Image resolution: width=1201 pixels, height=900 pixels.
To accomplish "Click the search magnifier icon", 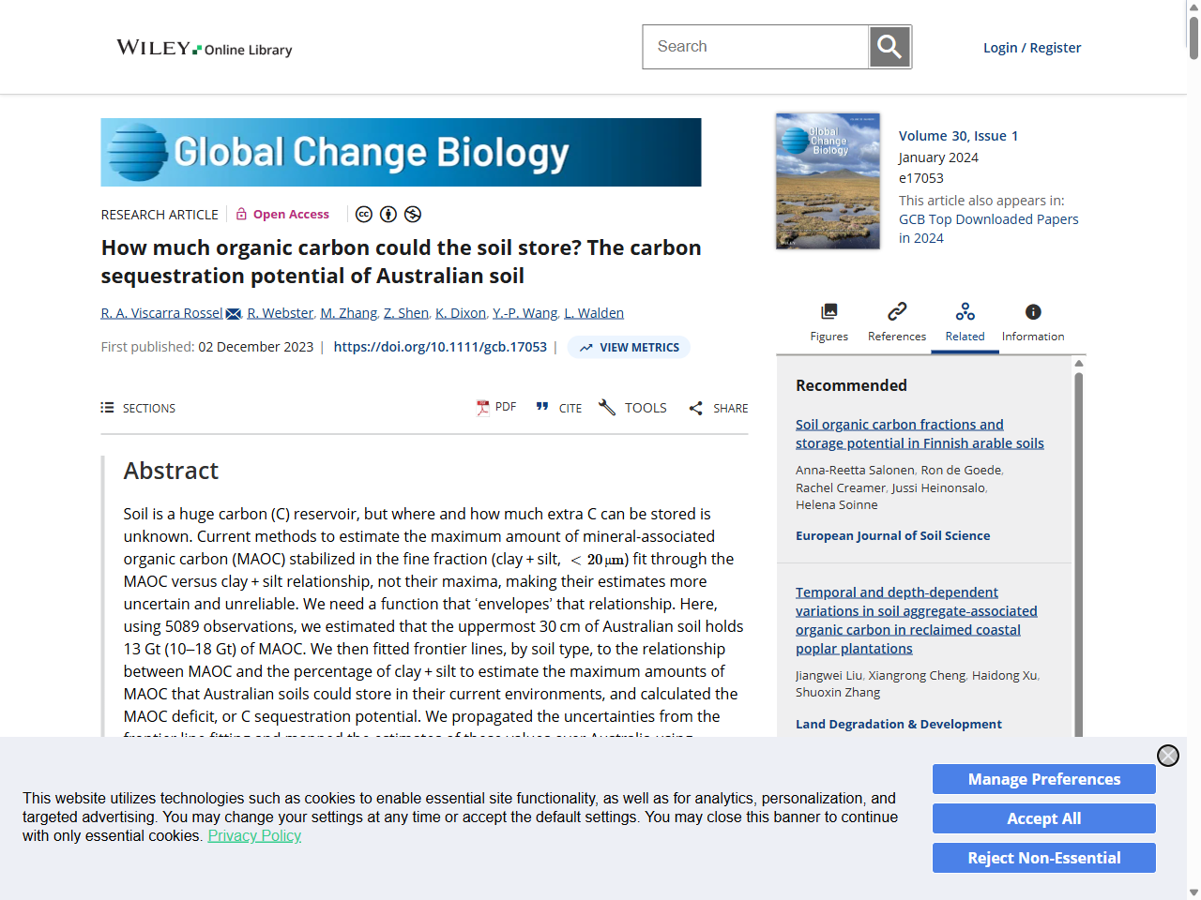I will pos(889,46).
